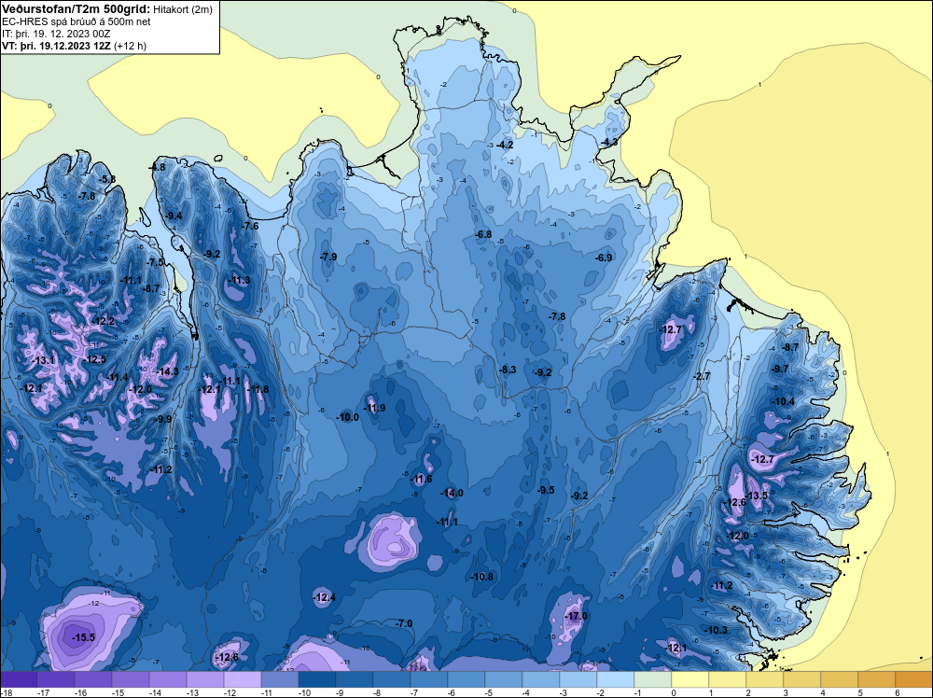933x698 pixels.
Task: Click the -8.3 temperature label on map
Action: pyautogui.click(x=507, y=370)
